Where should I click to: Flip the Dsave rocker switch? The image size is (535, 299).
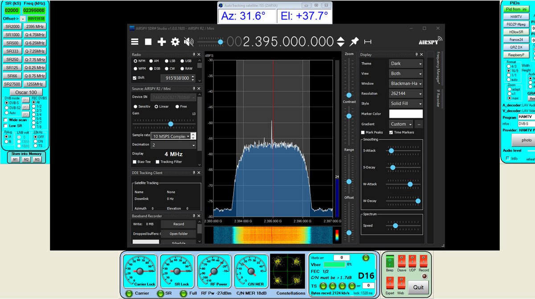402,261
